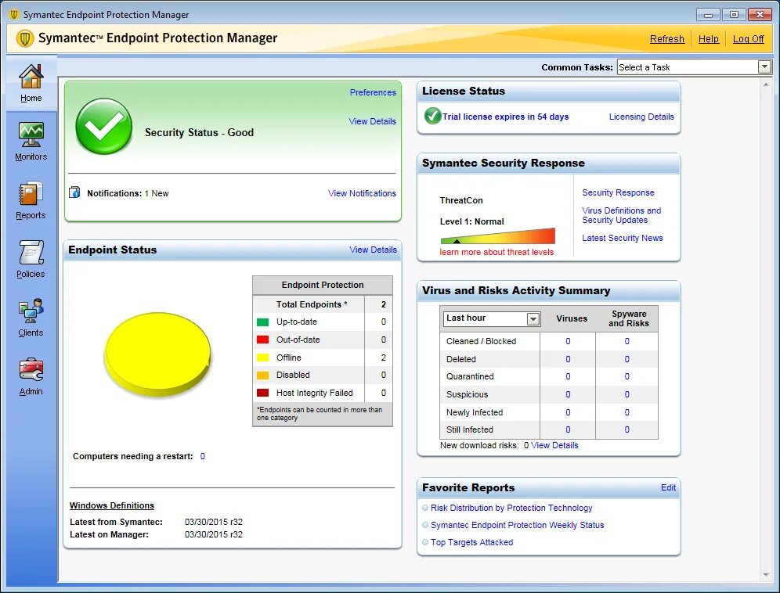
Task: Click the green Security Status checkmark icon
Action: pyautogui.click(x=103, y=126)
